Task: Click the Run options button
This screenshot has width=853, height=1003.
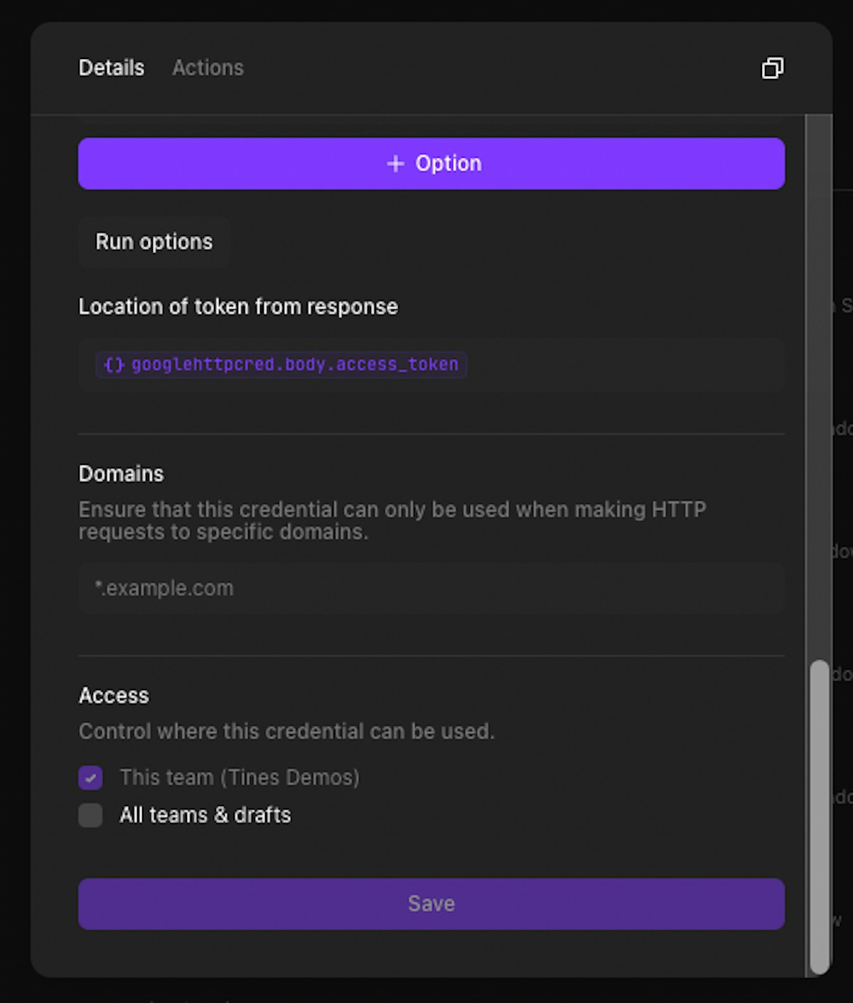Action: pyautogui.click(x=154, y=242)
